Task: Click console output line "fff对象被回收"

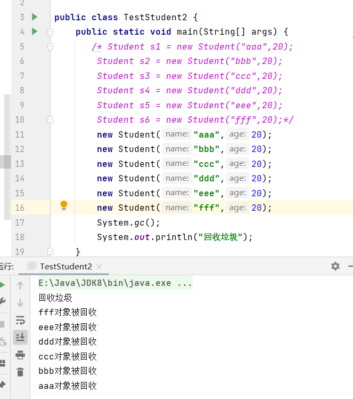Action: (x=68, y=312)
